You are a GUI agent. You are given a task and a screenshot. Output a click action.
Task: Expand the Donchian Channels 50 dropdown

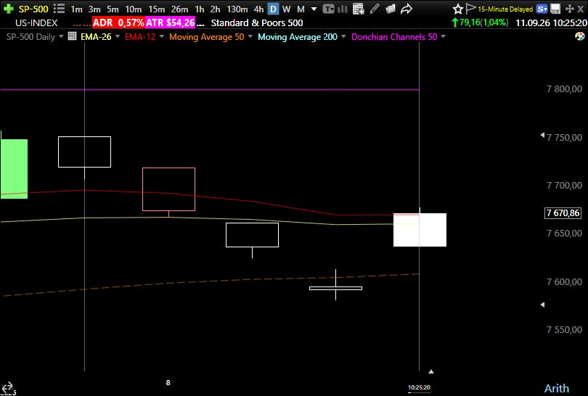pos(444,37)
